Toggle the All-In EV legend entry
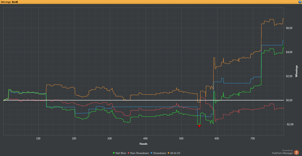The height and width of the screenshot is (156, 302). pos(174,153)
